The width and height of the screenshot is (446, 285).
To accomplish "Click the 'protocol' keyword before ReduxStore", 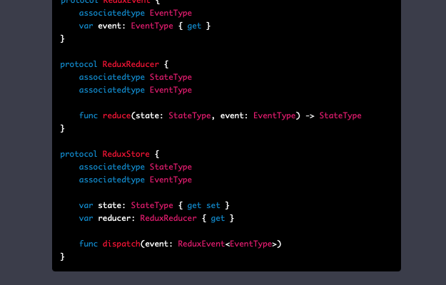I will click(x=78, y=154).
